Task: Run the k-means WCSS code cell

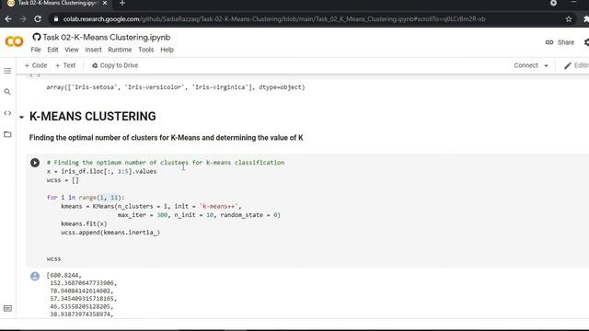Action: pos(35,163)
